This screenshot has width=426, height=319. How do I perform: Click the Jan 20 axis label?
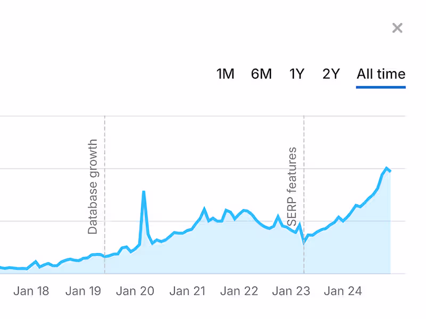tap(135, 291)
